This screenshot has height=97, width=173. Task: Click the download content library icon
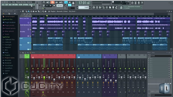pos(121,7)
